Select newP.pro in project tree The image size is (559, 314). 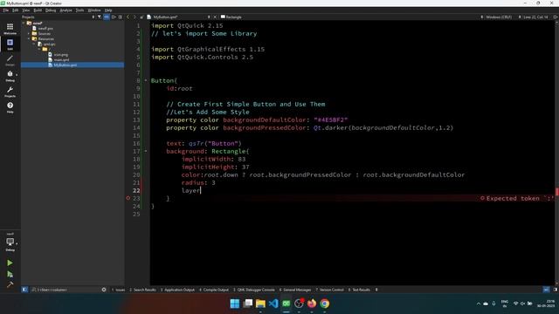tap(45, 28)
